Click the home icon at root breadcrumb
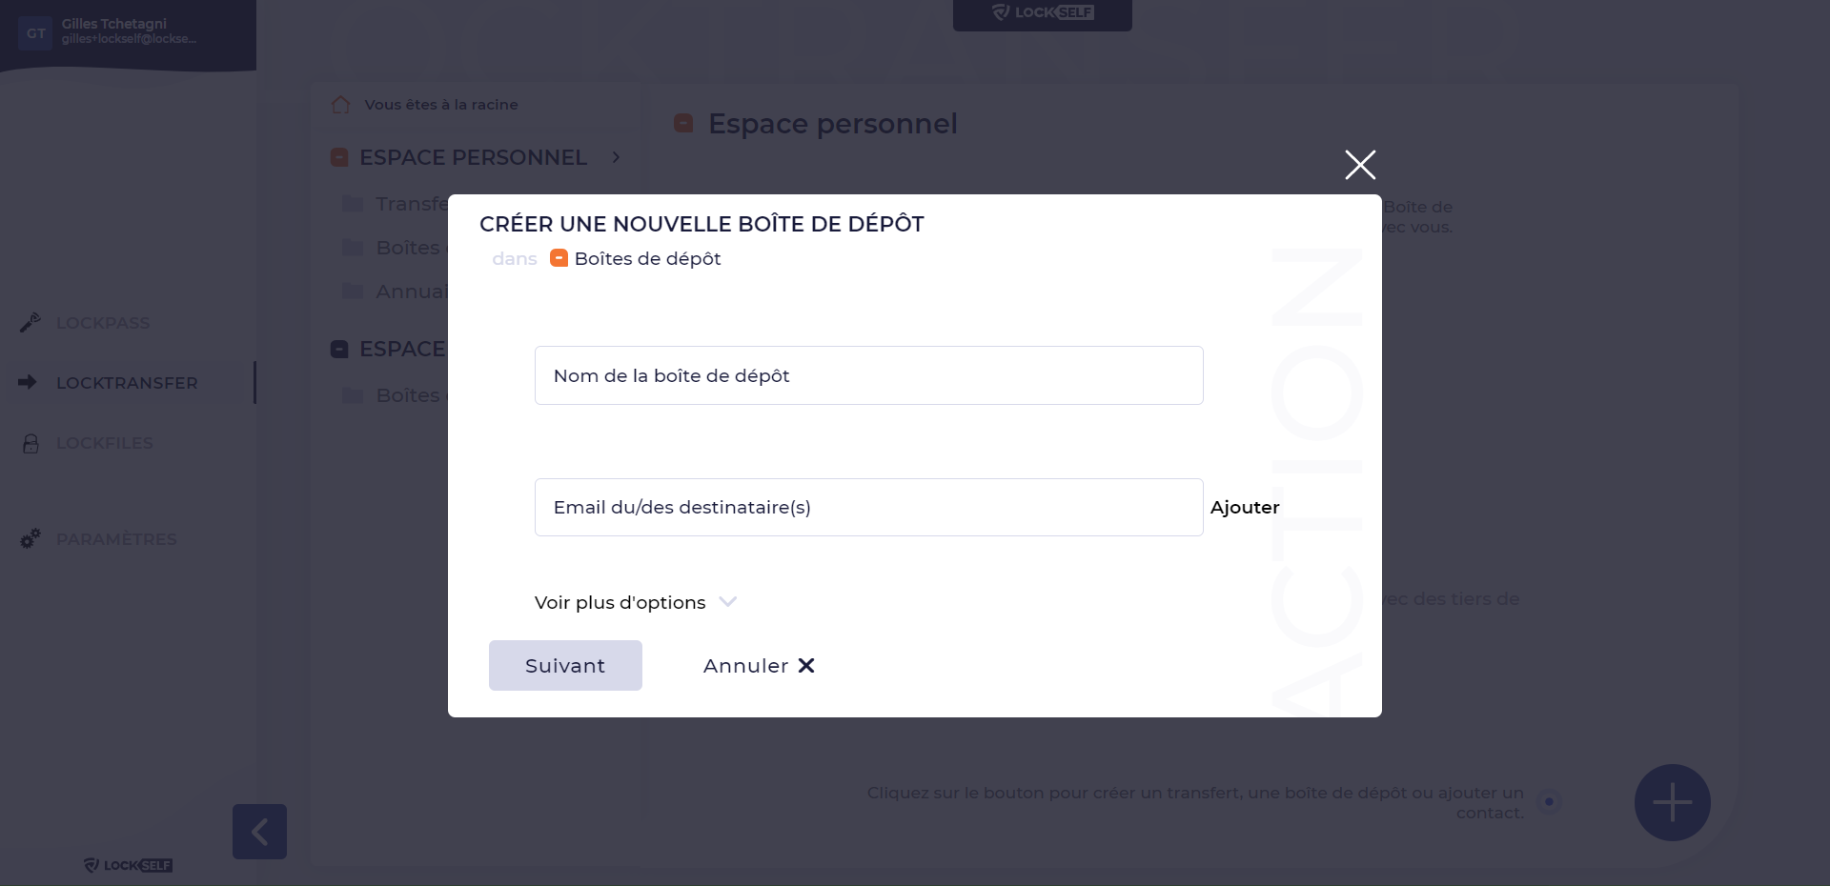Image resolution: width=1830 pixels, height=886 pixels. pos(340,105)
